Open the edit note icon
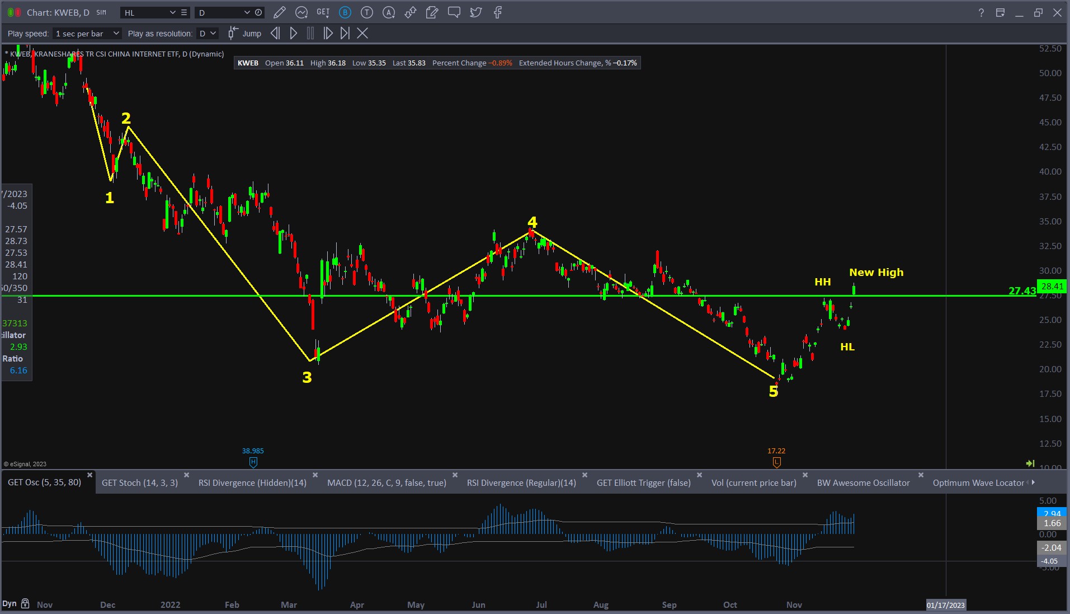The height and width of the screenshot is (614, 1070). 432,12
